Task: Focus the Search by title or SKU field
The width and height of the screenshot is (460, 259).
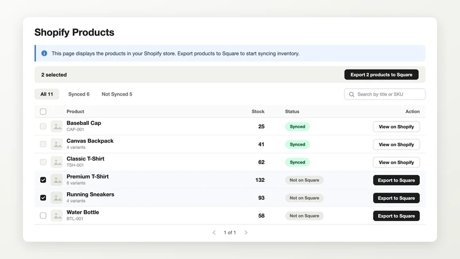Action: point(385,94)
